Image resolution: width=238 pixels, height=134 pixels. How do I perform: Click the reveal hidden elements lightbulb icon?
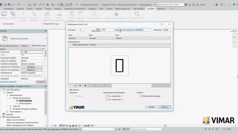pyautogui.click(x=82, y=126)
